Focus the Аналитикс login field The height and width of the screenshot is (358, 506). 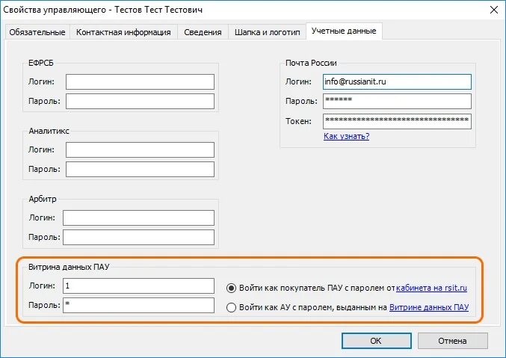click(140, 149)
